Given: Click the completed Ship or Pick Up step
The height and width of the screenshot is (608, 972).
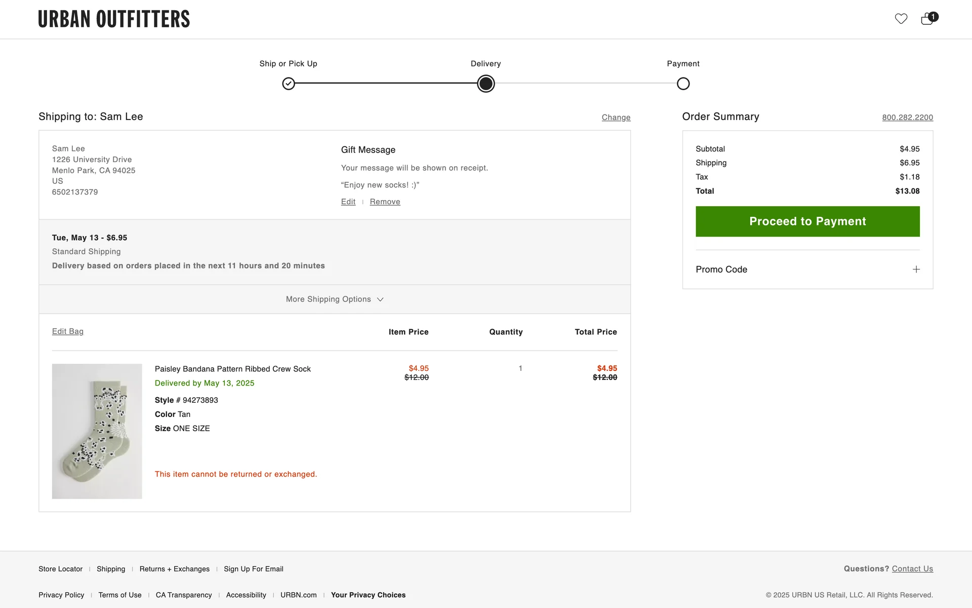Looking at the screenshot, I should (x=289, y=84).
